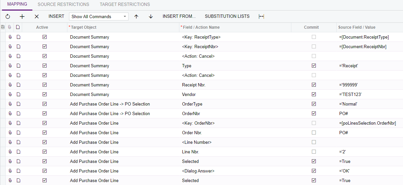Open attachments for Receipt Nbr. row
This screenshot has height=185, width=403.
pyautogui.click(x=10, y=85)
